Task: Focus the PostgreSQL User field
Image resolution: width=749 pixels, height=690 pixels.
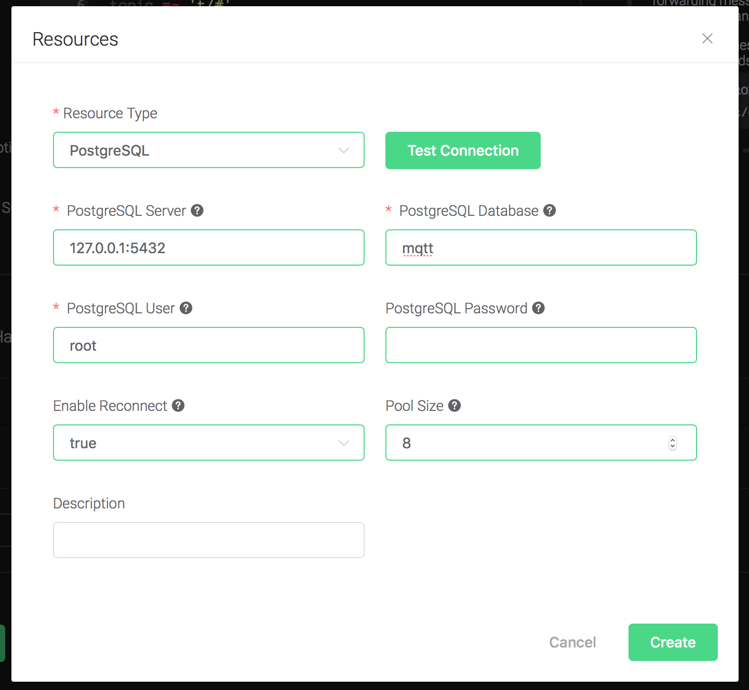Action: [x=209, y=345]
